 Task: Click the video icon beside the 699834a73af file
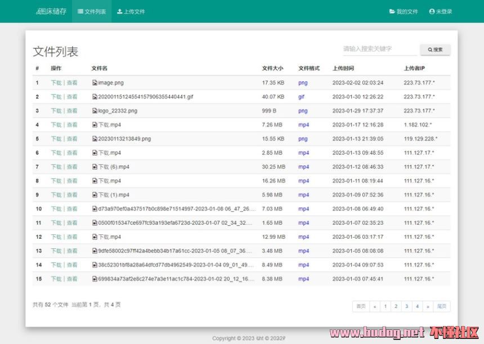[x=95, y=279]
